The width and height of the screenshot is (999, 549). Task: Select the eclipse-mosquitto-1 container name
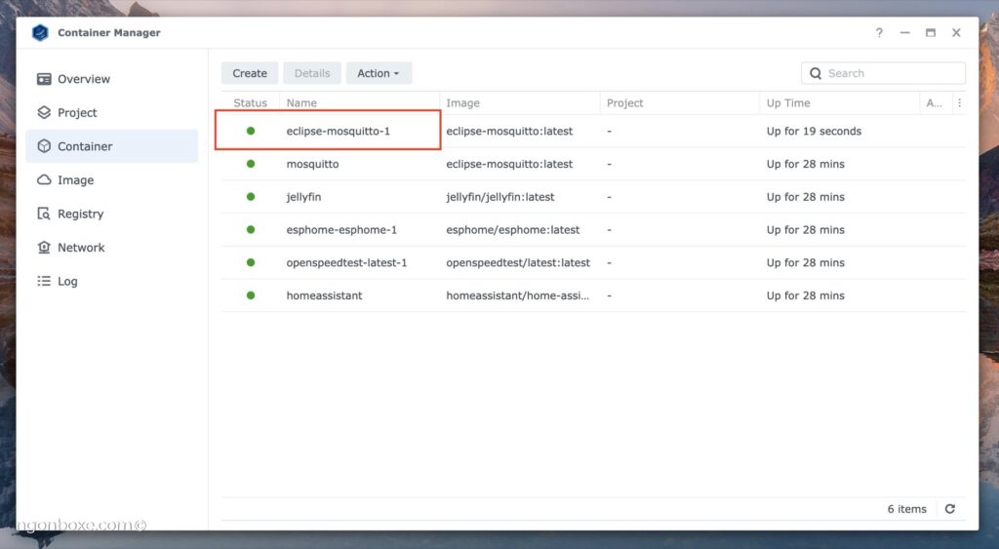click(339, 131)
